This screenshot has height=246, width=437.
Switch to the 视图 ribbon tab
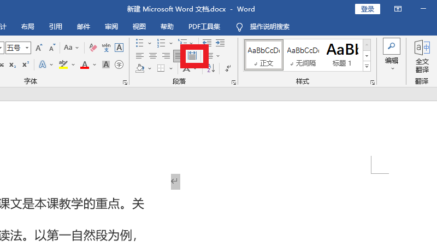(x=139, y=27)
